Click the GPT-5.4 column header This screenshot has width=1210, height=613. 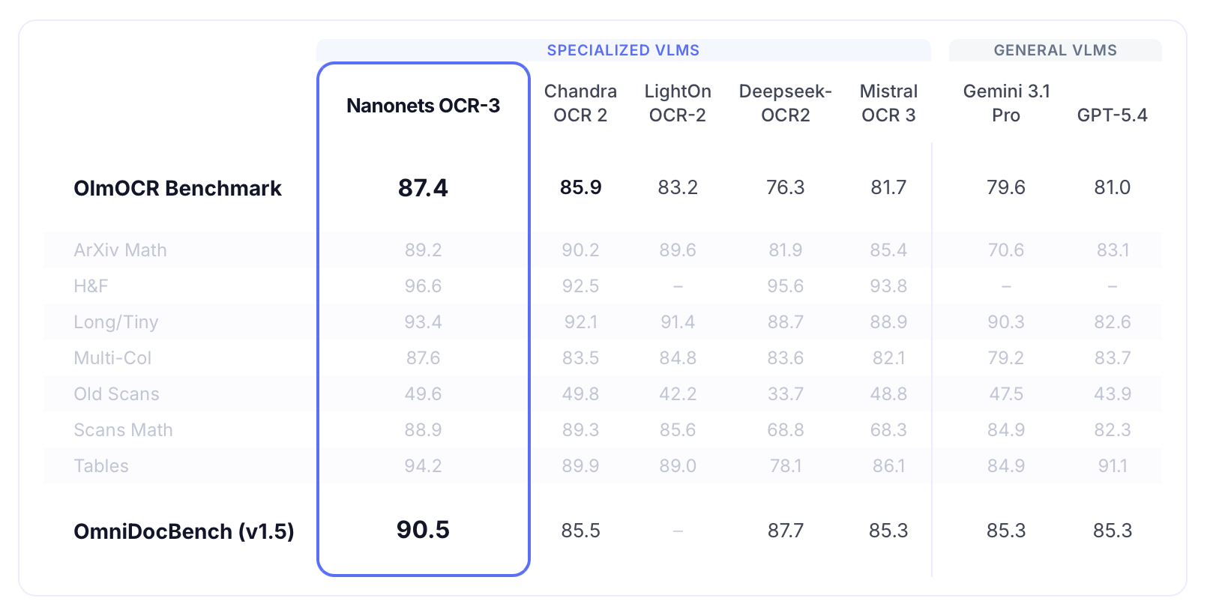point(1112,115)
